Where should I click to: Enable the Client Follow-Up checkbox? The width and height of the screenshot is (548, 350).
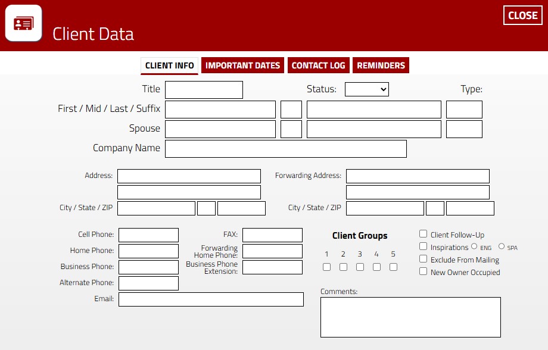click(x=424, y=234)
